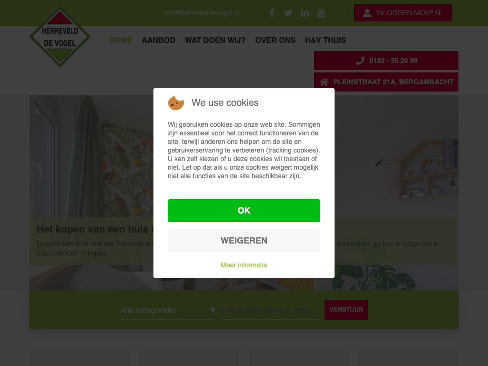
Task: Expand the Alle categorieën dropdown arrow
Action: [213, 310]
